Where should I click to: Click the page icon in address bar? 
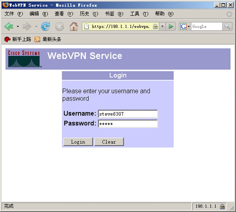pos(86,26)
